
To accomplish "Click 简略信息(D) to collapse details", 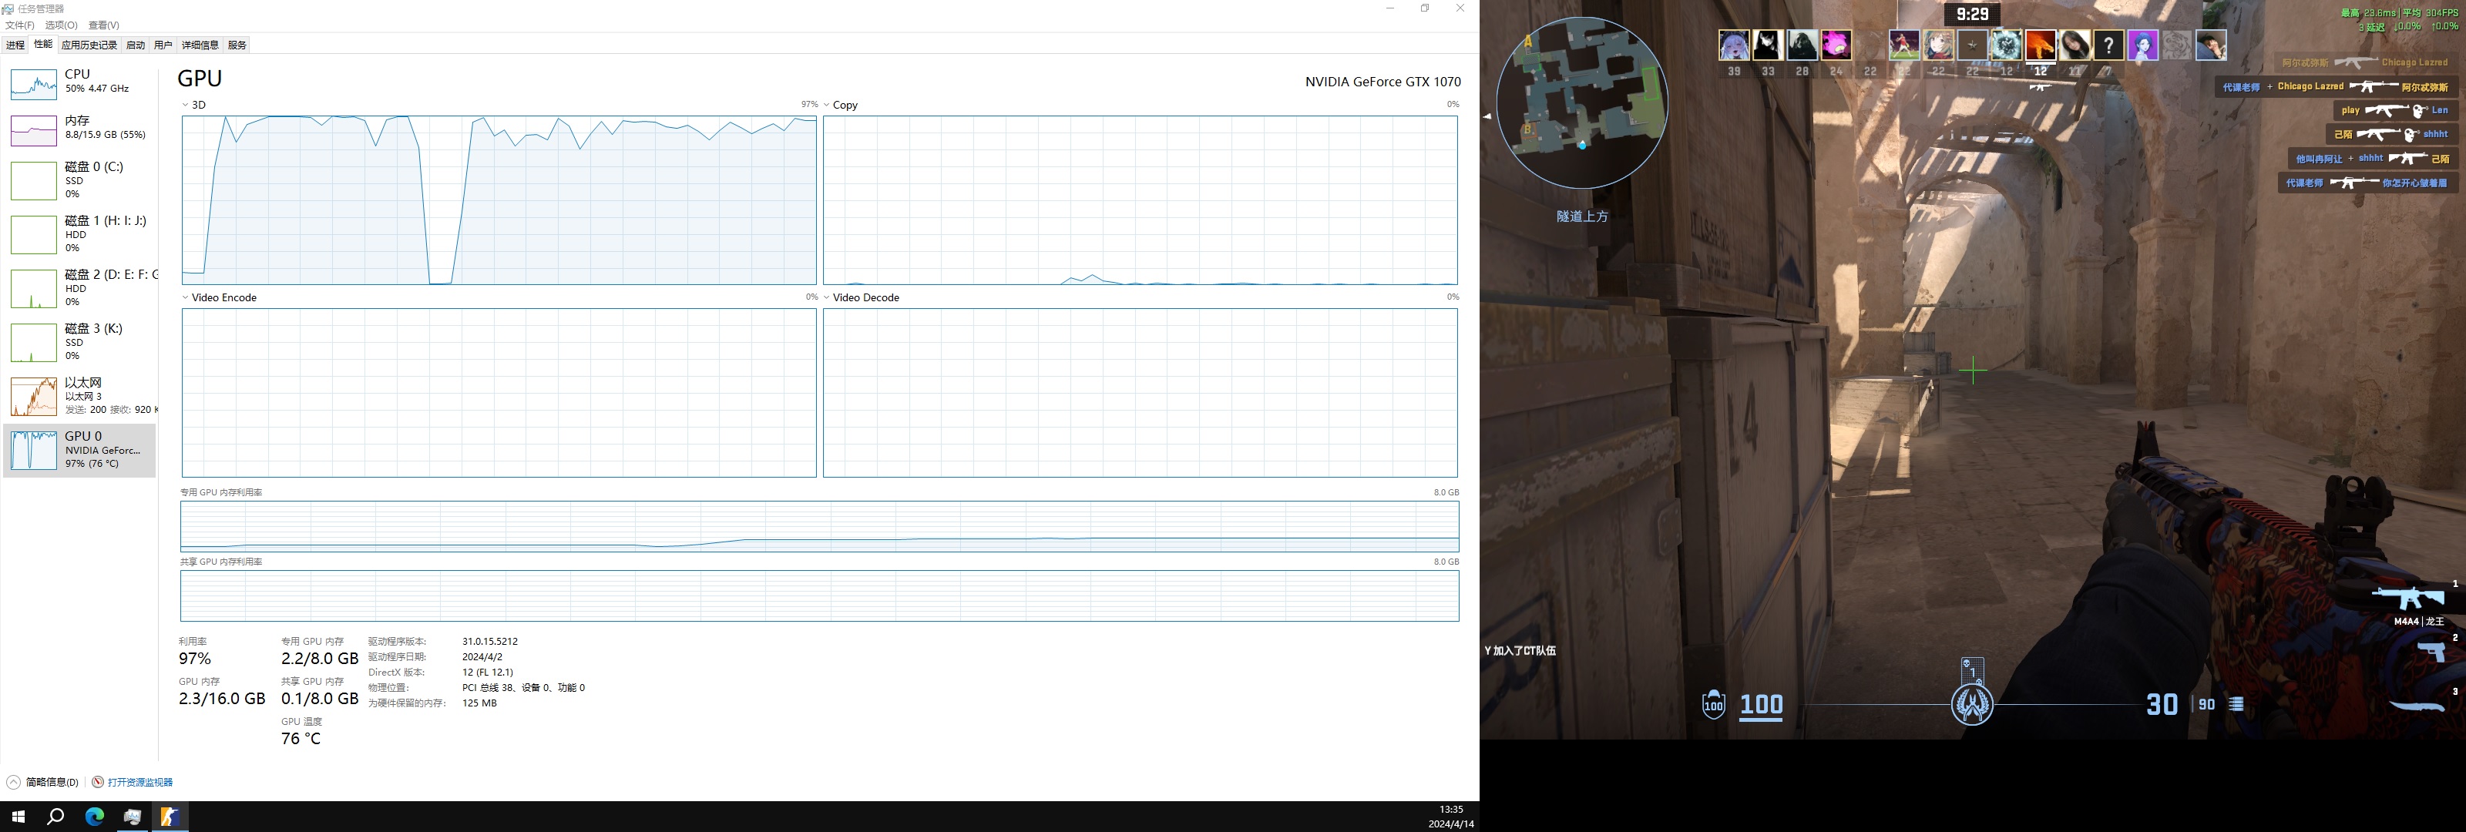I will pyautogui.click(x=52, y=782).
